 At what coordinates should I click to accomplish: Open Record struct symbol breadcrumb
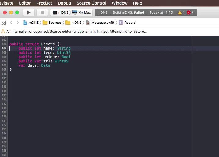[x=127, y=23]
